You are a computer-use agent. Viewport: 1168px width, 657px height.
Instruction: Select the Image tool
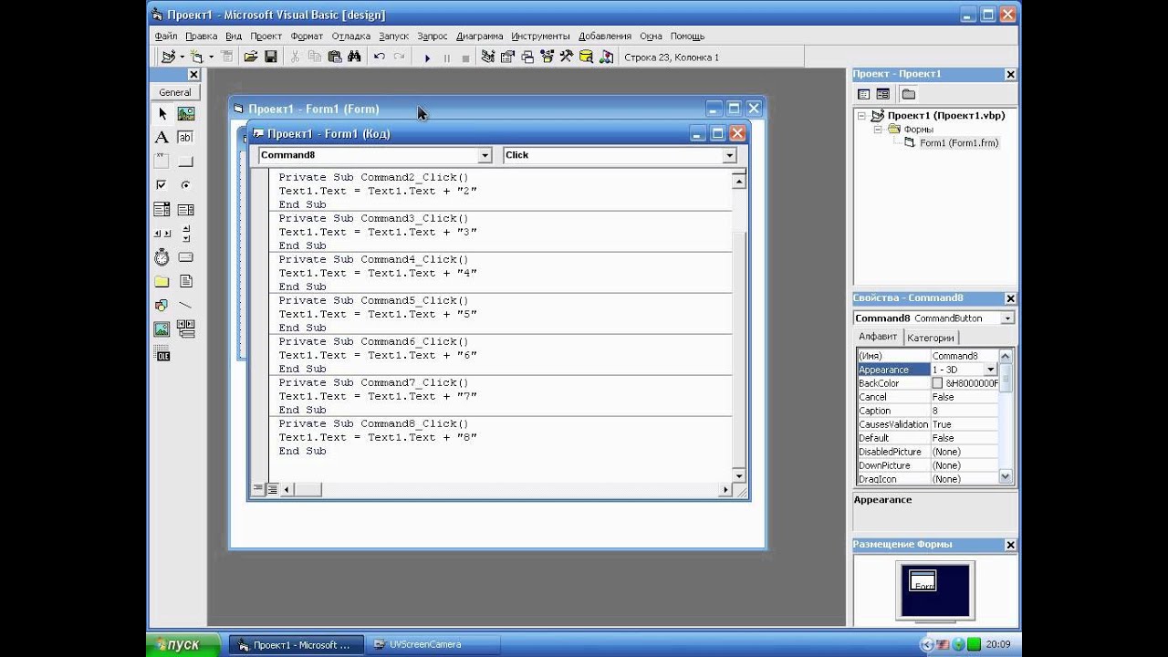[x=162, y=329]
